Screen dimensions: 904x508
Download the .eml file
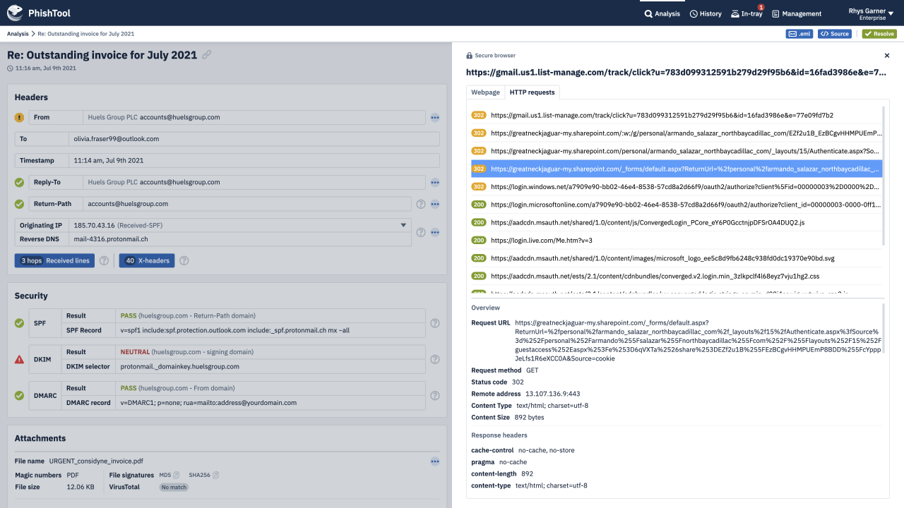[800, 34]
